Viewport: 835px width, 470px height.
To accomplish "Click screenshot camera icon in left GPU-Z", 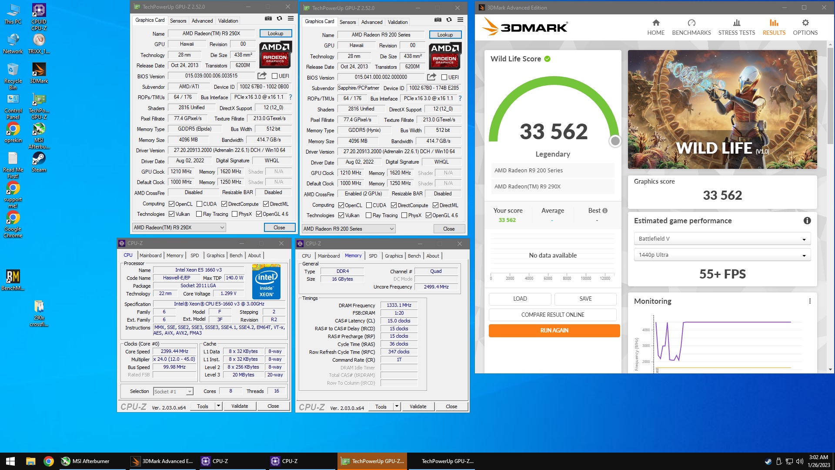I will pyautogui.click(x=268, y=19).
